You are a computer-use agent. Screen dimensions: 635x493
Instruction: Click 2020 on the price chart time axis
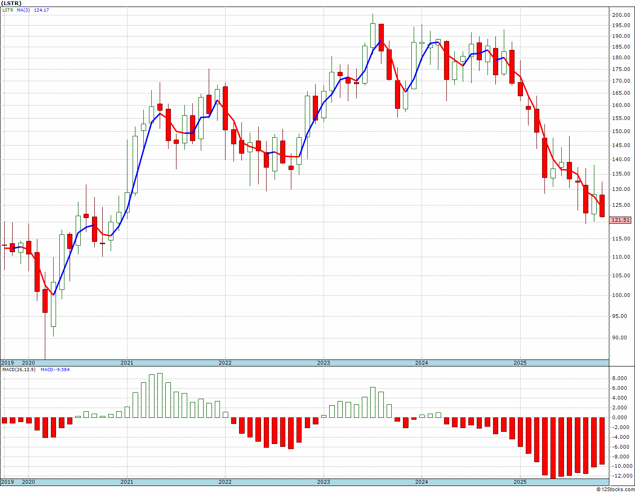(x=28, y=363)
